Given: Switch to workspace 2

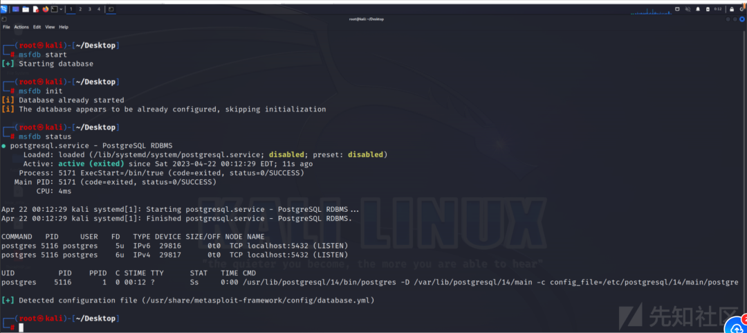Looking at the screenshot, I should tap(80, 9).
